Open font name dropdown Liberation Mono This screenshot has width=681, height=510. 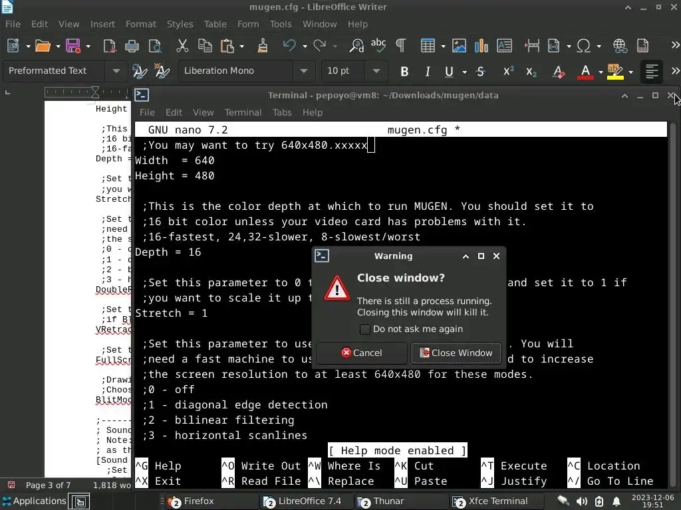point(303,70)
